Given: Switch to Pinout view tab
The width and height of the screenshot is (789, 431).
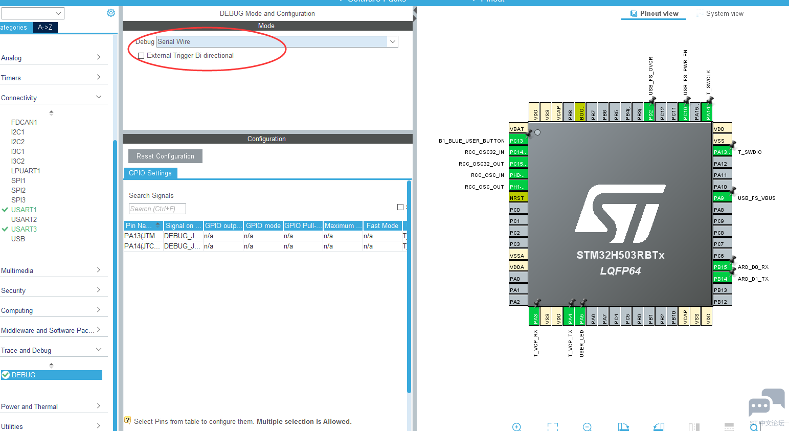Looking at the screenshot, I should coord(654,14).
